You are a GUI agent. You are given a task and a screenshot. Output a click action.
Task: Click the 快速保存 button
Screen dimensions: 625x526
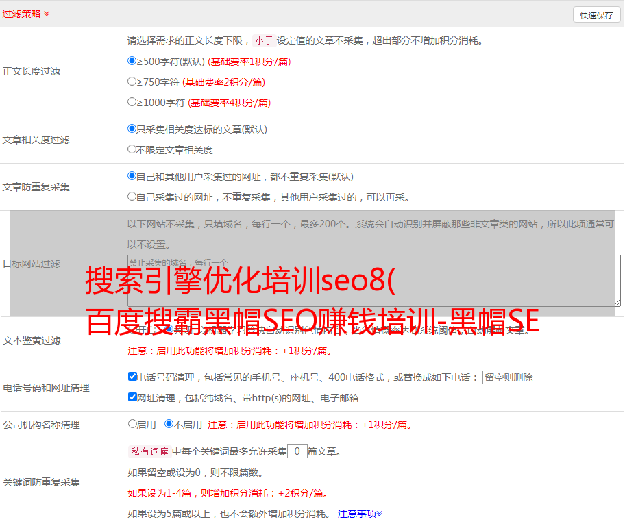tap(596, 15)
